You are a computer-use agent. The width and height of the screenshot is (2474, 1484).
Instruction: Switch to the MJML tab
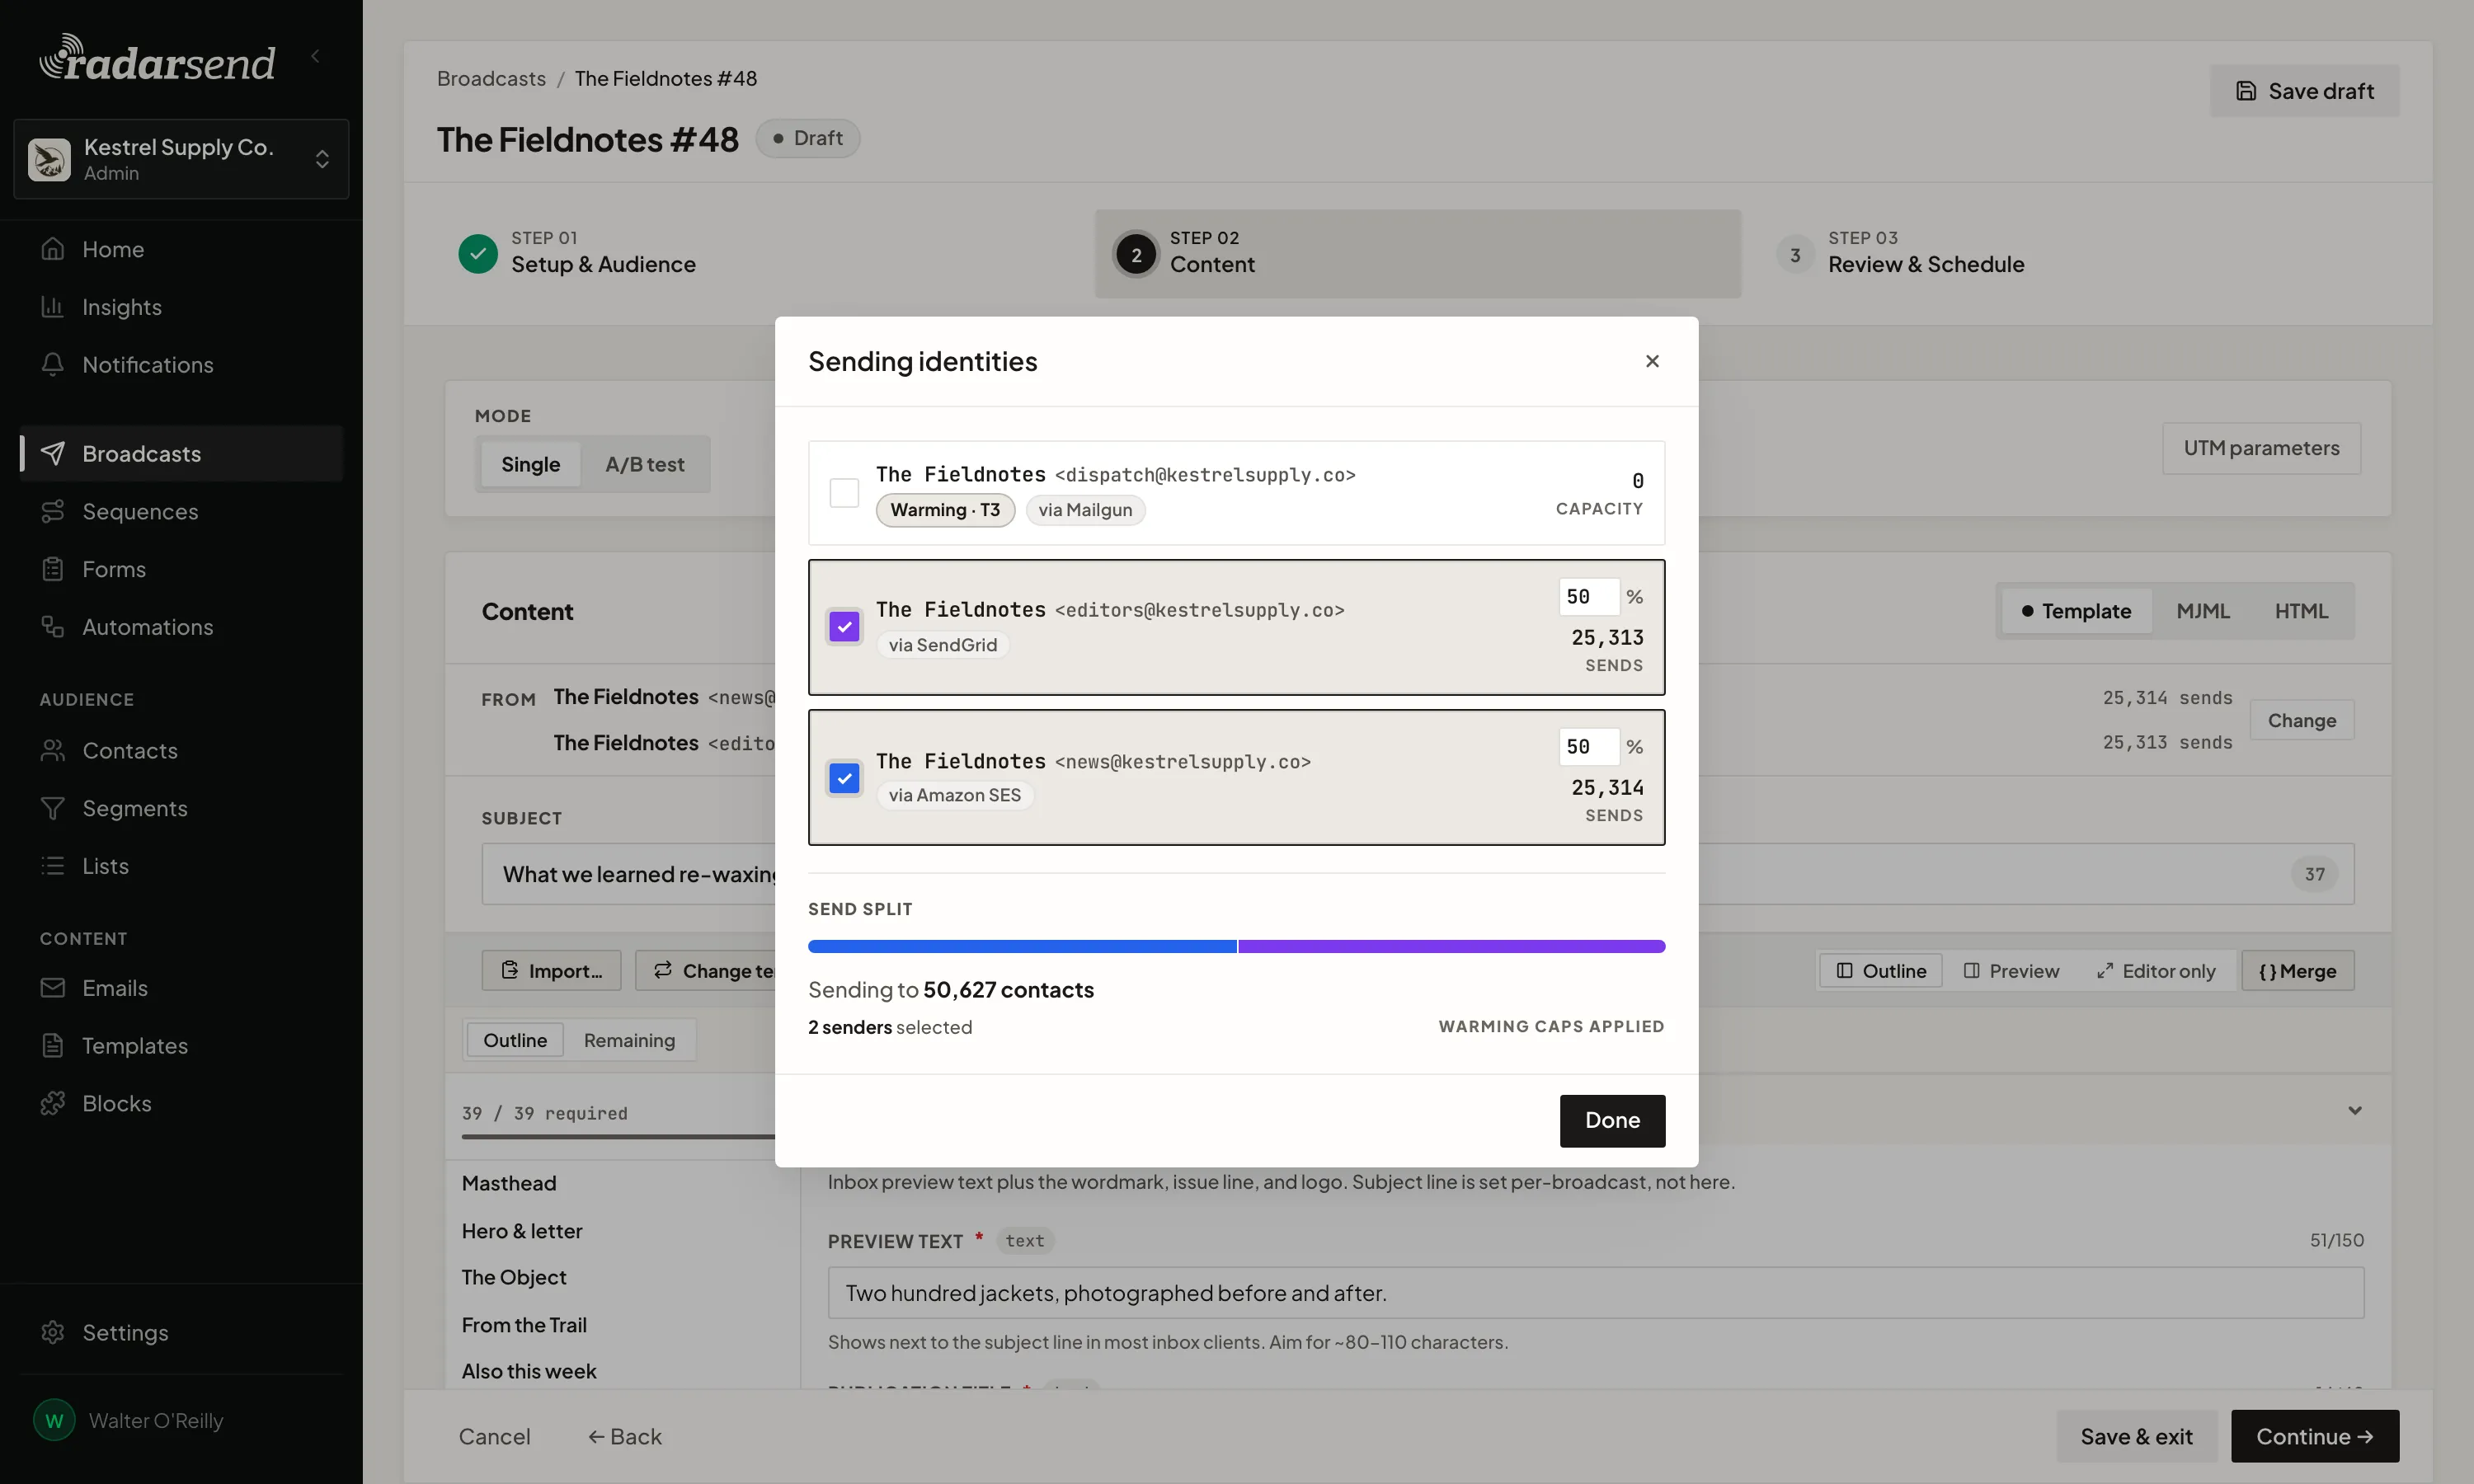[x=2203, y=611]
